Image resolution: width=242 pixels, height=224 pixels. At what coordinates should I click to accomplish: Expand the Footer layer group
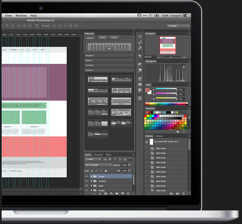click(92, 176)
